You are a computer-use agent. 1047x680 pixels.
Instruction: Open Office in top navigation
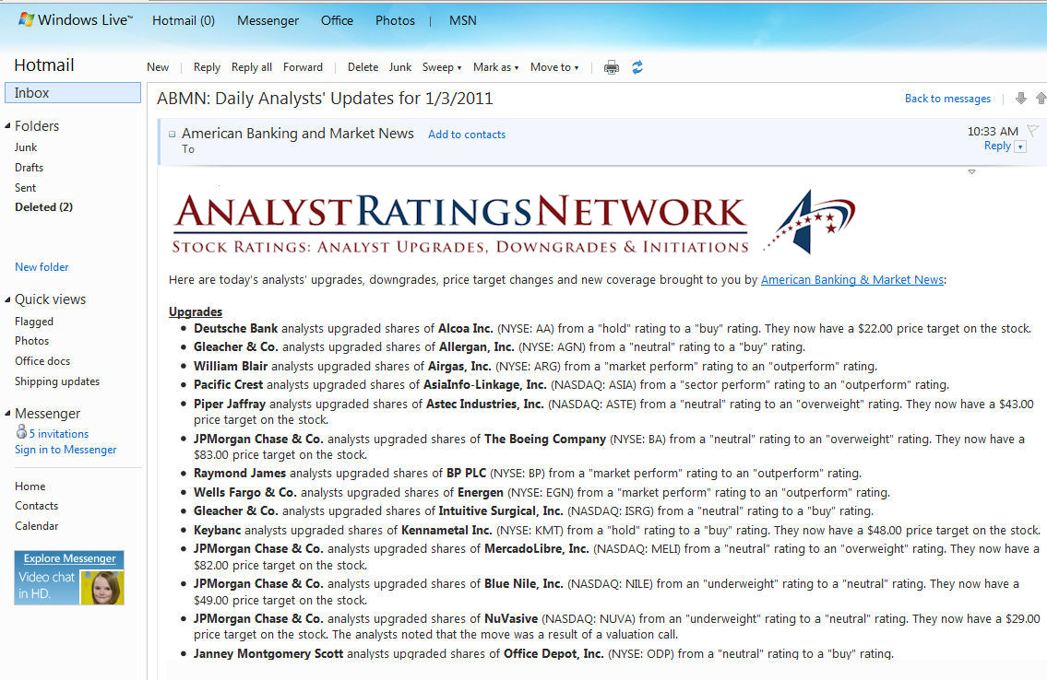338,20
